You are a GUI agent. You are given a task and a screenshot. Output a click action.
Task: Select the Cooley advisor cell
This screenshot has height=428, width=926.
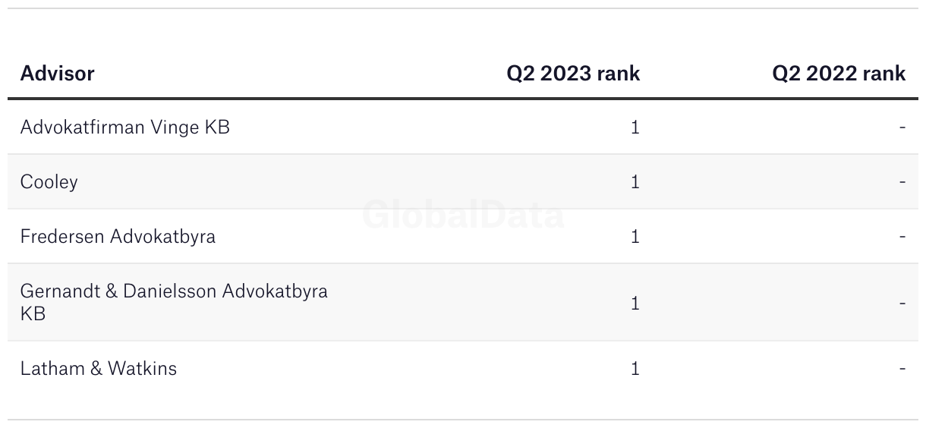tap(49, 182)
